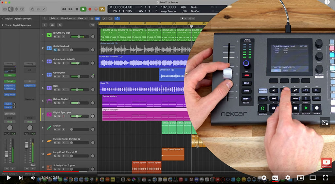Click the Fast Forward transport button
The height and width of the screenshot is (184, 335).
pyautogui.click(x=71, y=9)
